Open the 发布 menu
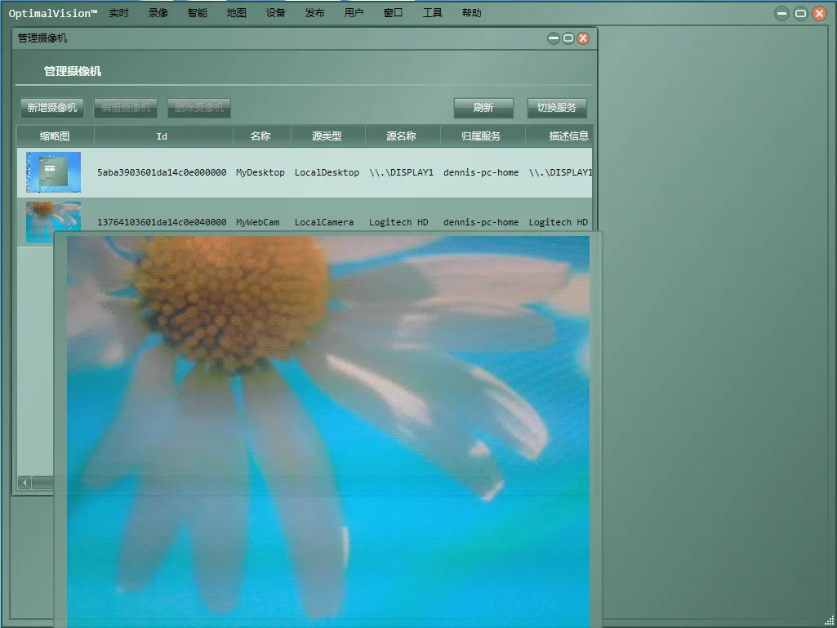Screen dimensions: 837x628 (x=315, y=13)
